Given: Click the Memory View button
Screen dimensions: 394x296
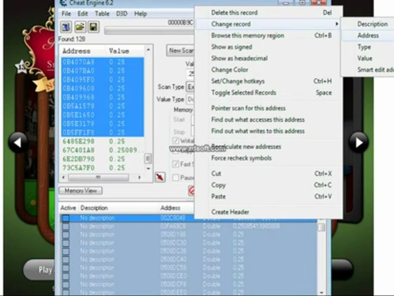Looking at the screenshot, I should point(81,190).
